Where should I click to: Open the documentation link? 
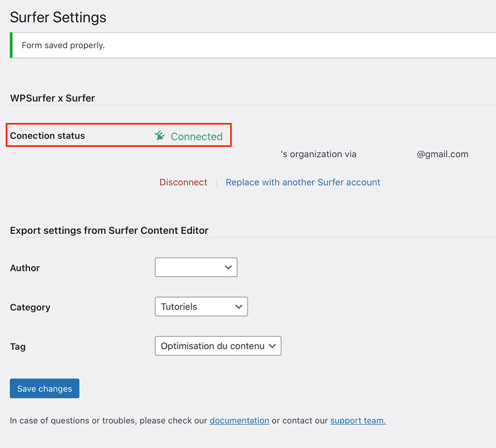(x=240, y=421)
